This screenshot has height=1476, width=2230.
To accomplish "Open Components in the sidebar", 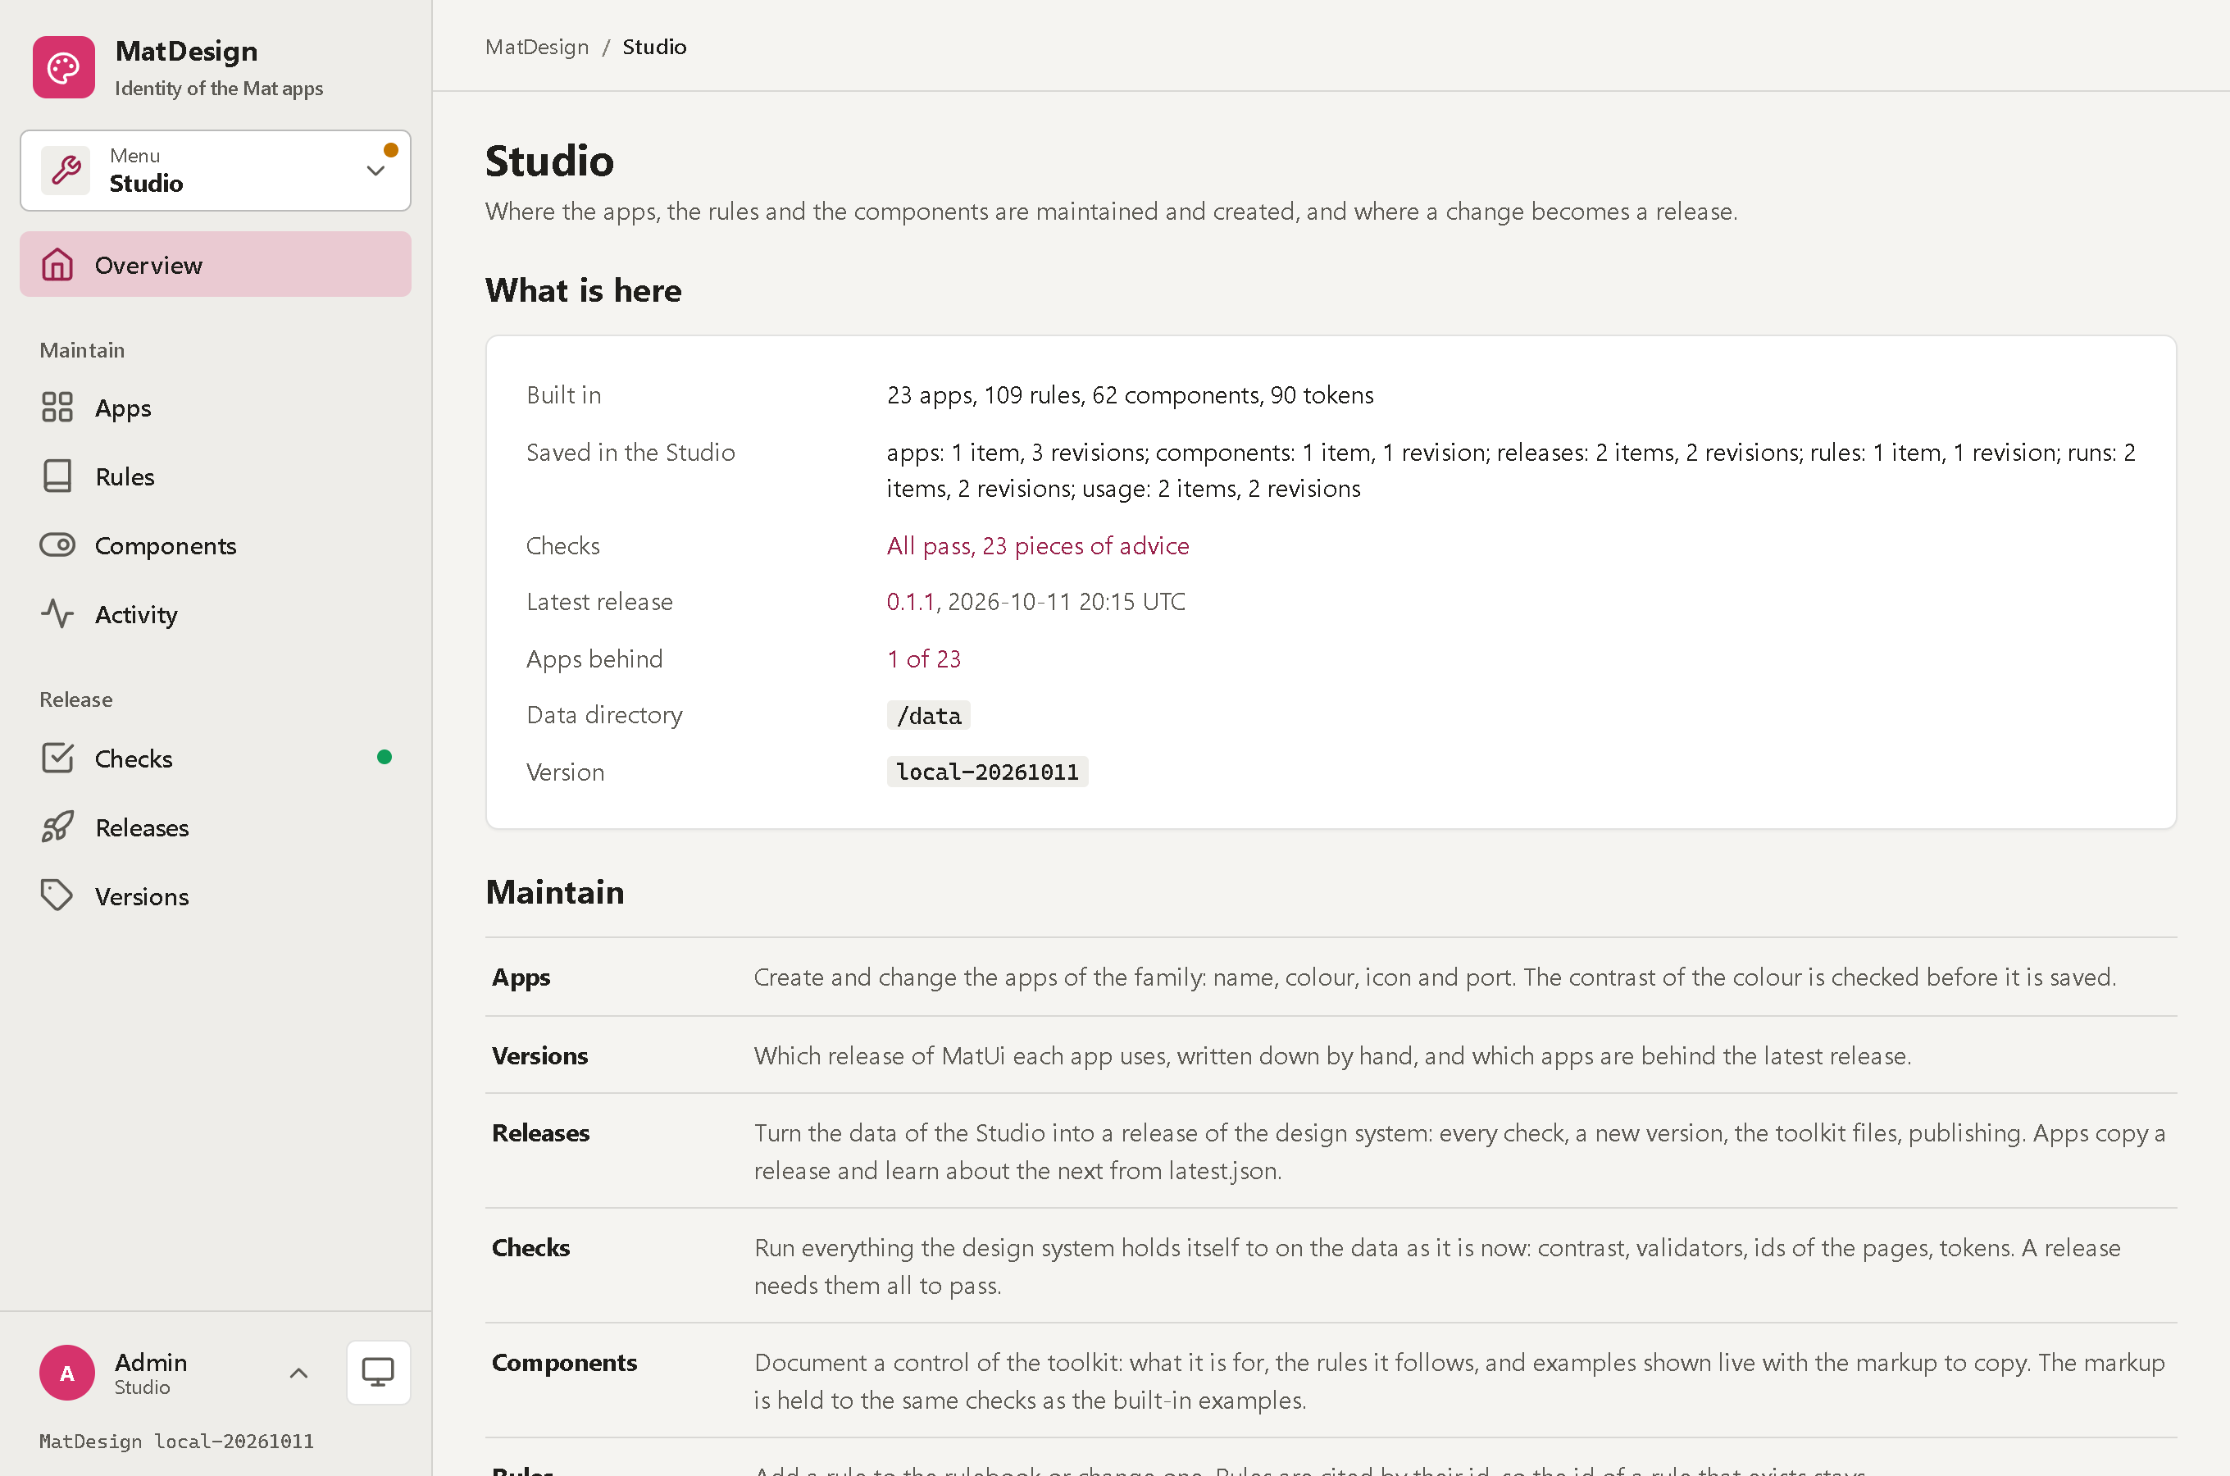I will (216, 545).
